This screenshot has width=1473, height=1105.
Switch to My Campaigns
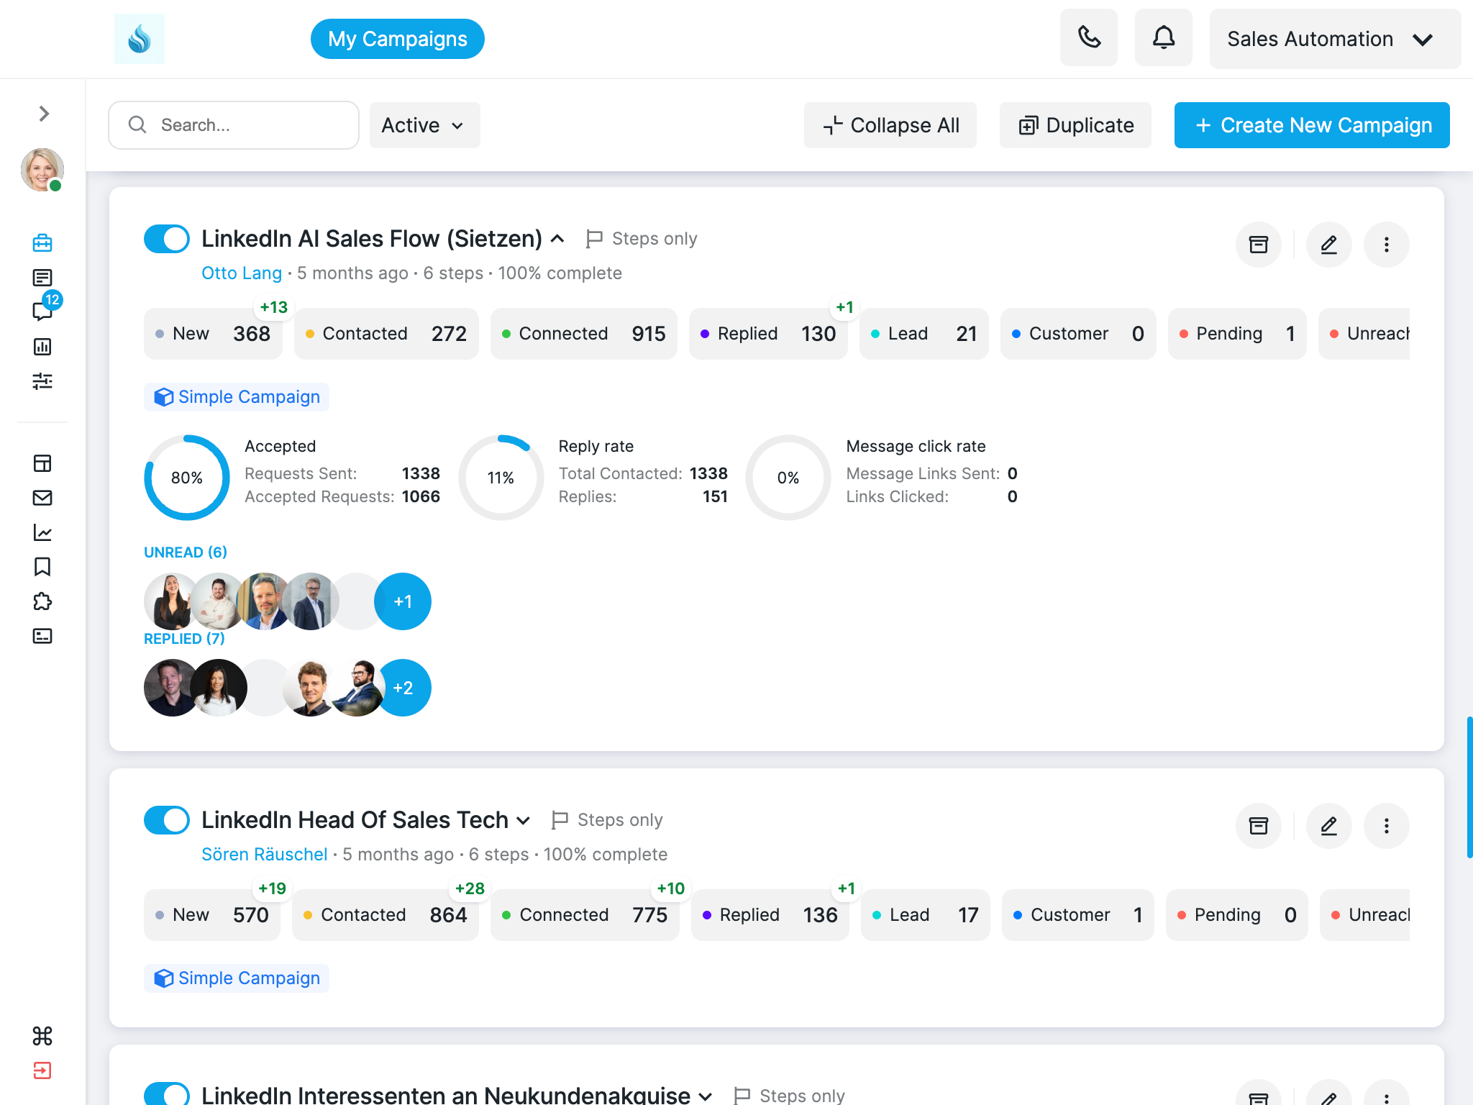[397, 38]
